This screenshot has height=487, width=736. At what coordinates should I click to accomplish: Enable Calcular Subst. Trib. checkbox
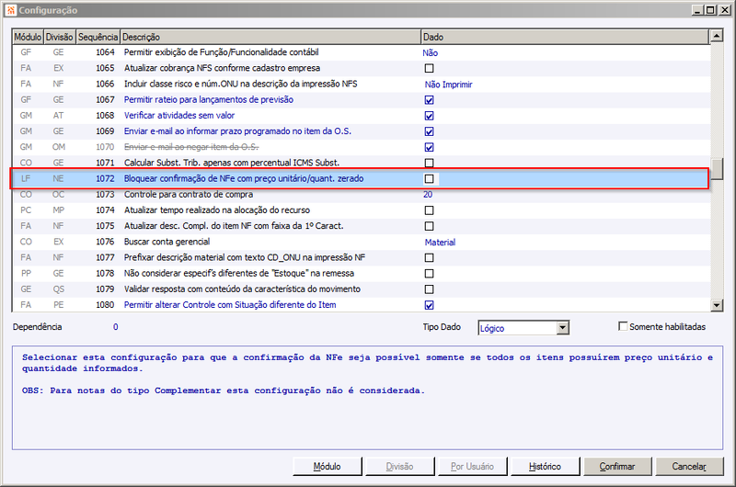point(429,164)
